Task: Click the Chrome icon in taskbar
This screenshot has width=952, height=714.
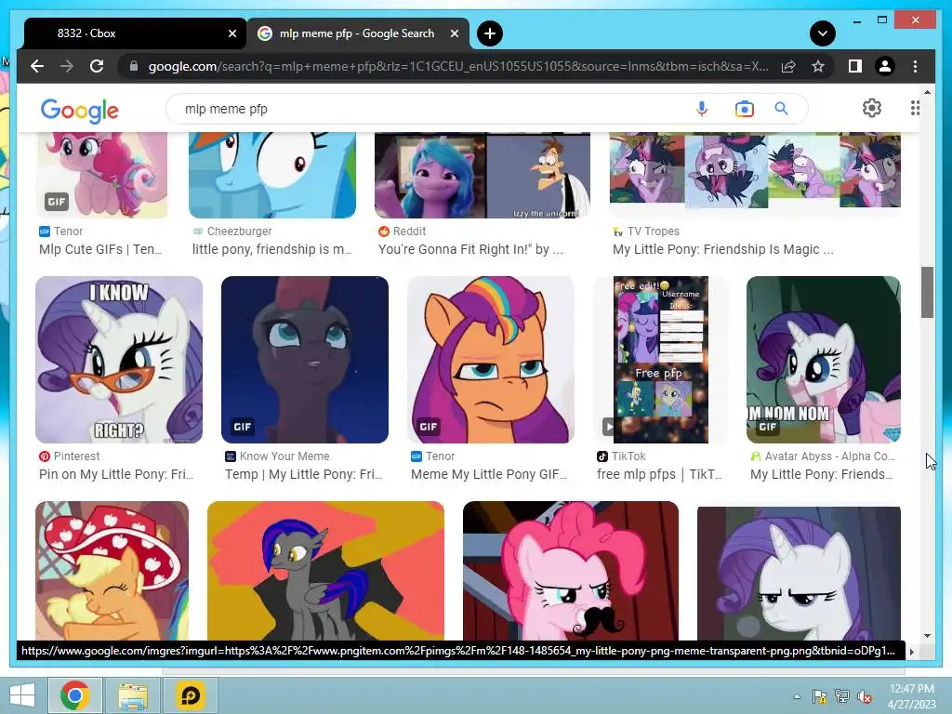Action: pyautogui.click(x=75, y=695)
